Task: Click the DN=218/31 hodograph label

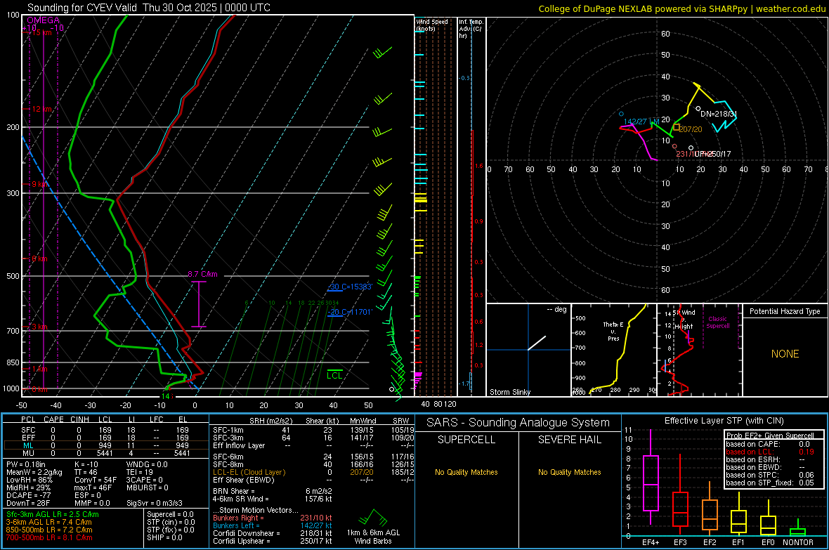Action: [x=718, y=114]
